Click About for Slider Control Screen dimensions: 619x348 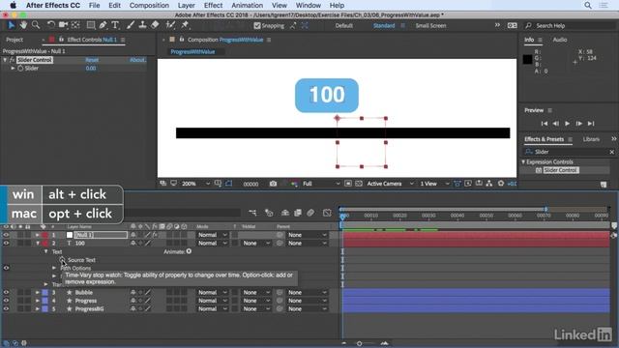(137, 60)
